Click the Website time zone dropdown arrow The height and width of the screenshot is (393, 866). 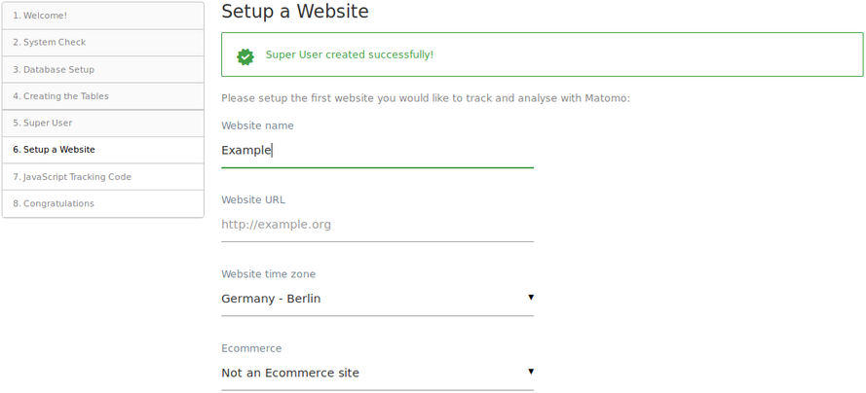pyautogui.click(x=531, y=297)
